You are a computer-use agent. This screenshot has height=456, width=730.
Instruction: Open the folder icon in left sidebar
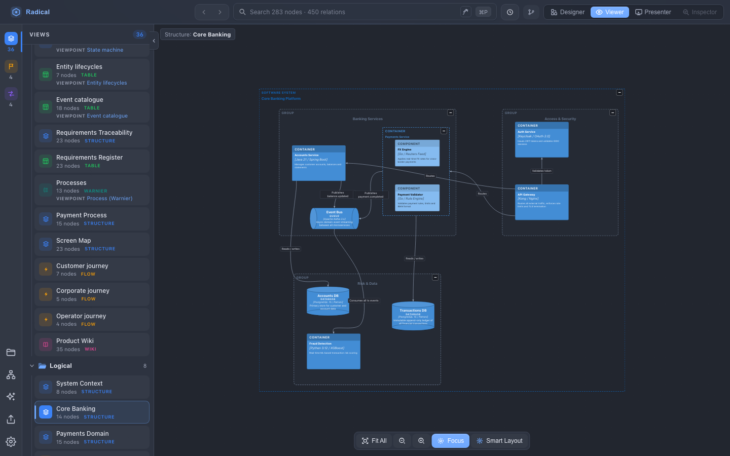(x=11, y=352)
